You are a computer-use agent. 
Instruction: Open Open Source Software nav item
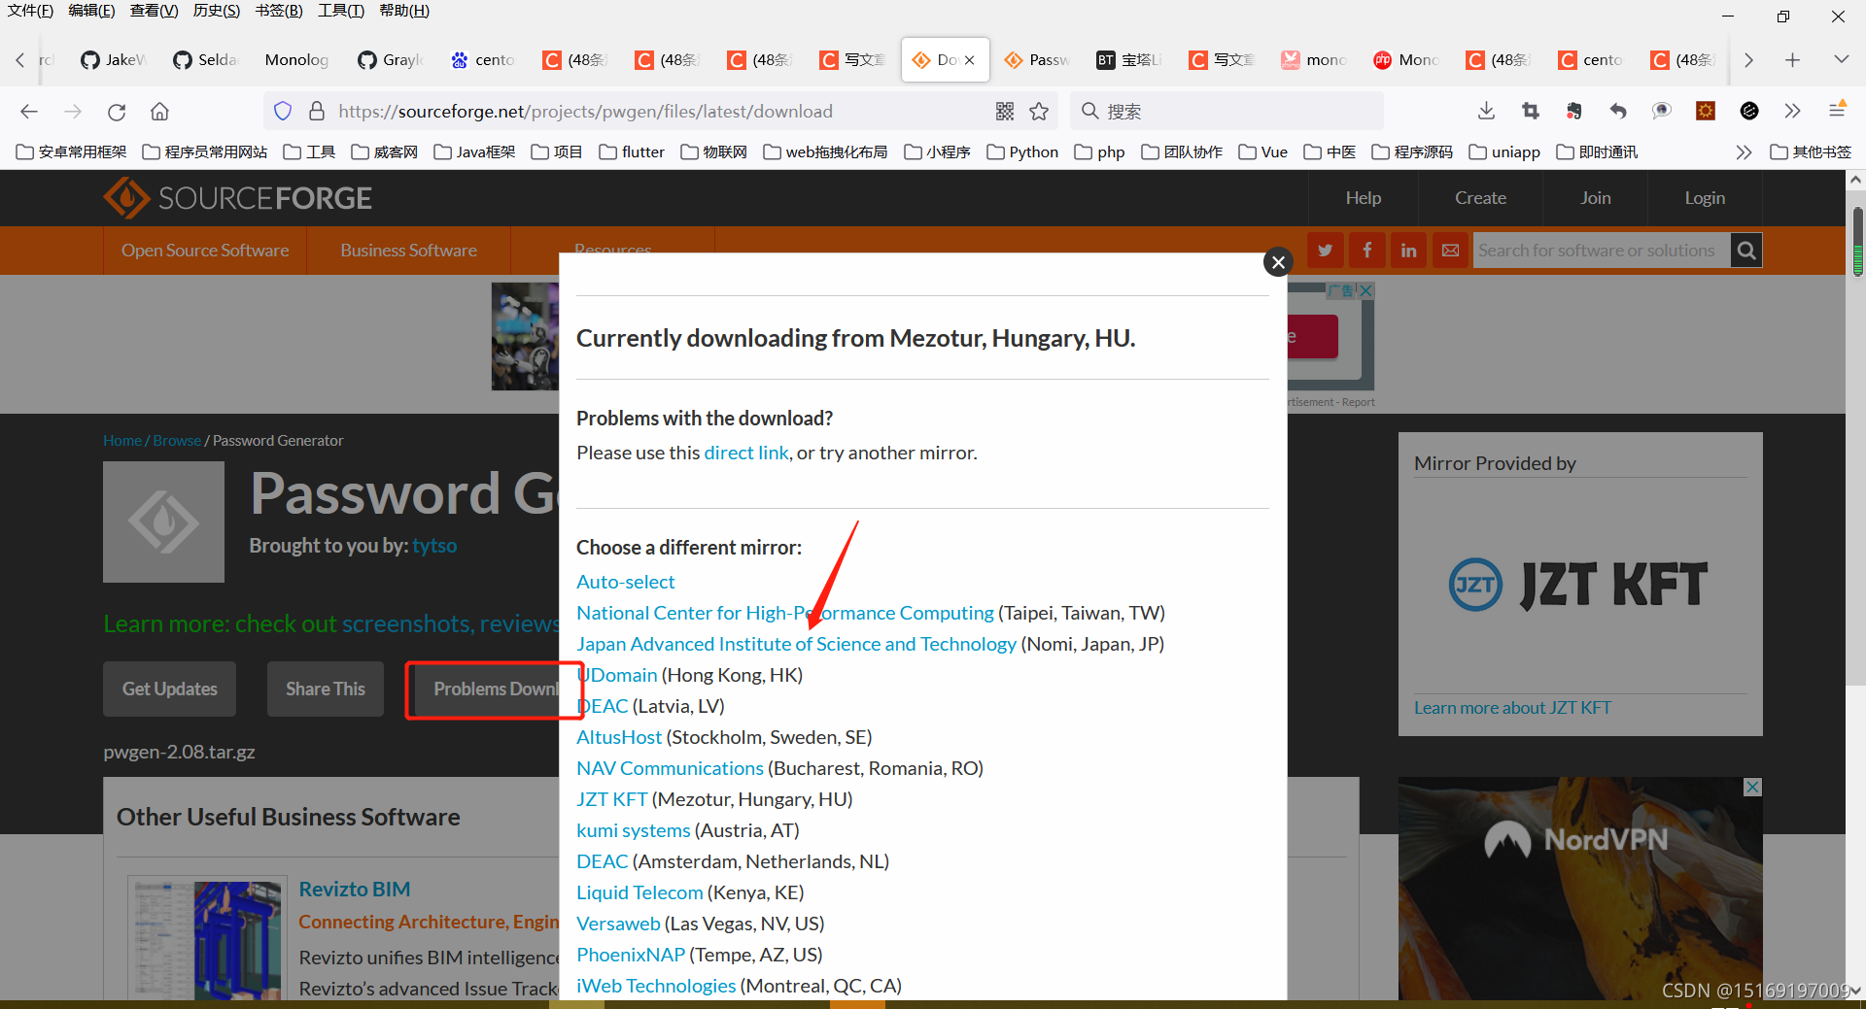[204, 251]
